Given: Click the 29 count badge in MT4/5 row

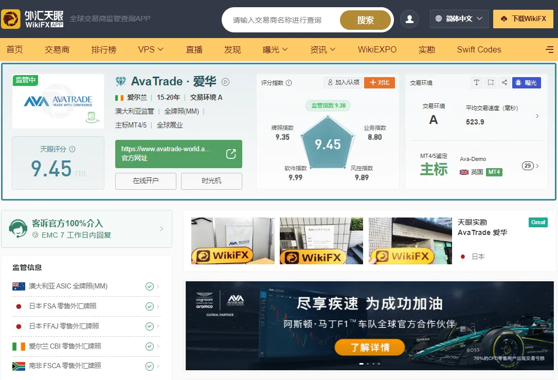Looking at the screenshot, I should (x=528, y=166).
